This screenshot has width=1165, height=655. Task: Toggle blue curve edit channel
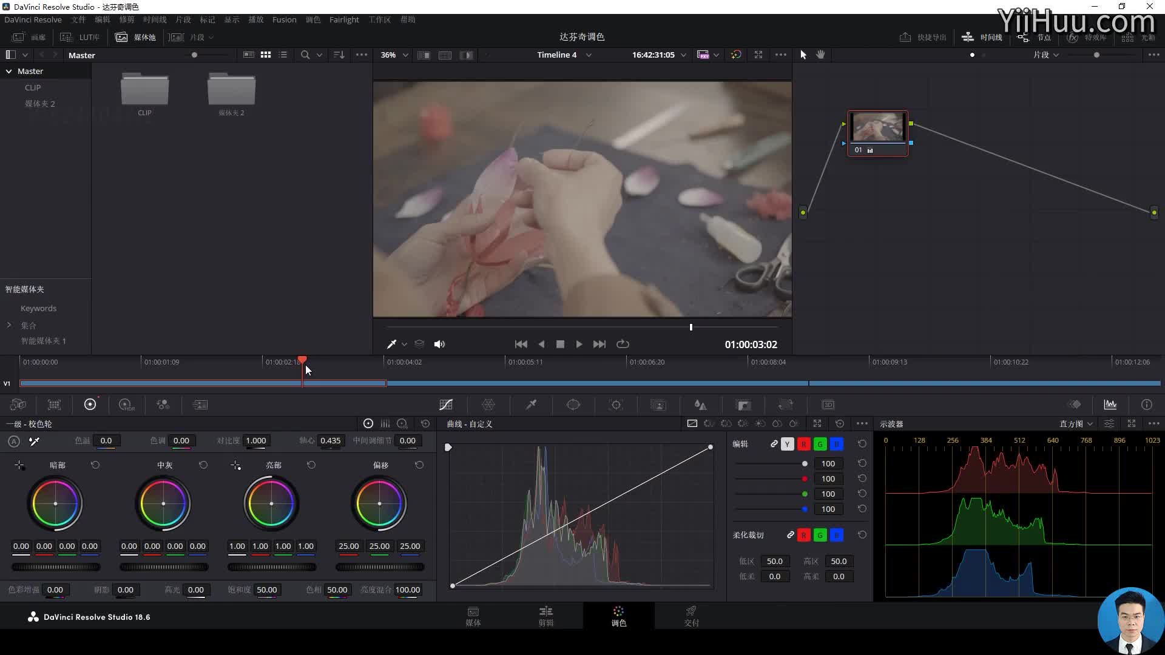coord(836,445)
